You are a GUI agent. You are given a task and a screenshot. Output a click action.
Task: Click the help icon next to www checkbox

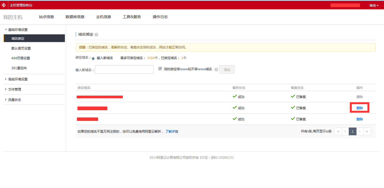[216, 70]
